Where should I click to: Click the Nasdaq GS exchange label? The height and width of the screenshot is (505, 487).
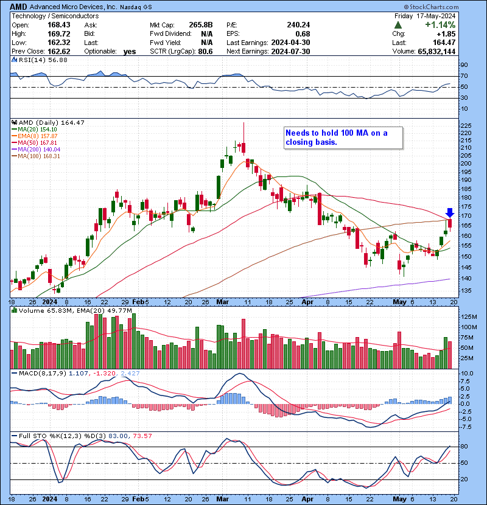click(136, 7)
